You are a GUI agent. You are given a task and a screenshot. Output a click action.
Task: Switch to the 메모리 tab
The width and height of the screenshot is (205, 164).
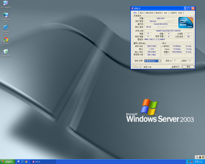point(158,13)
